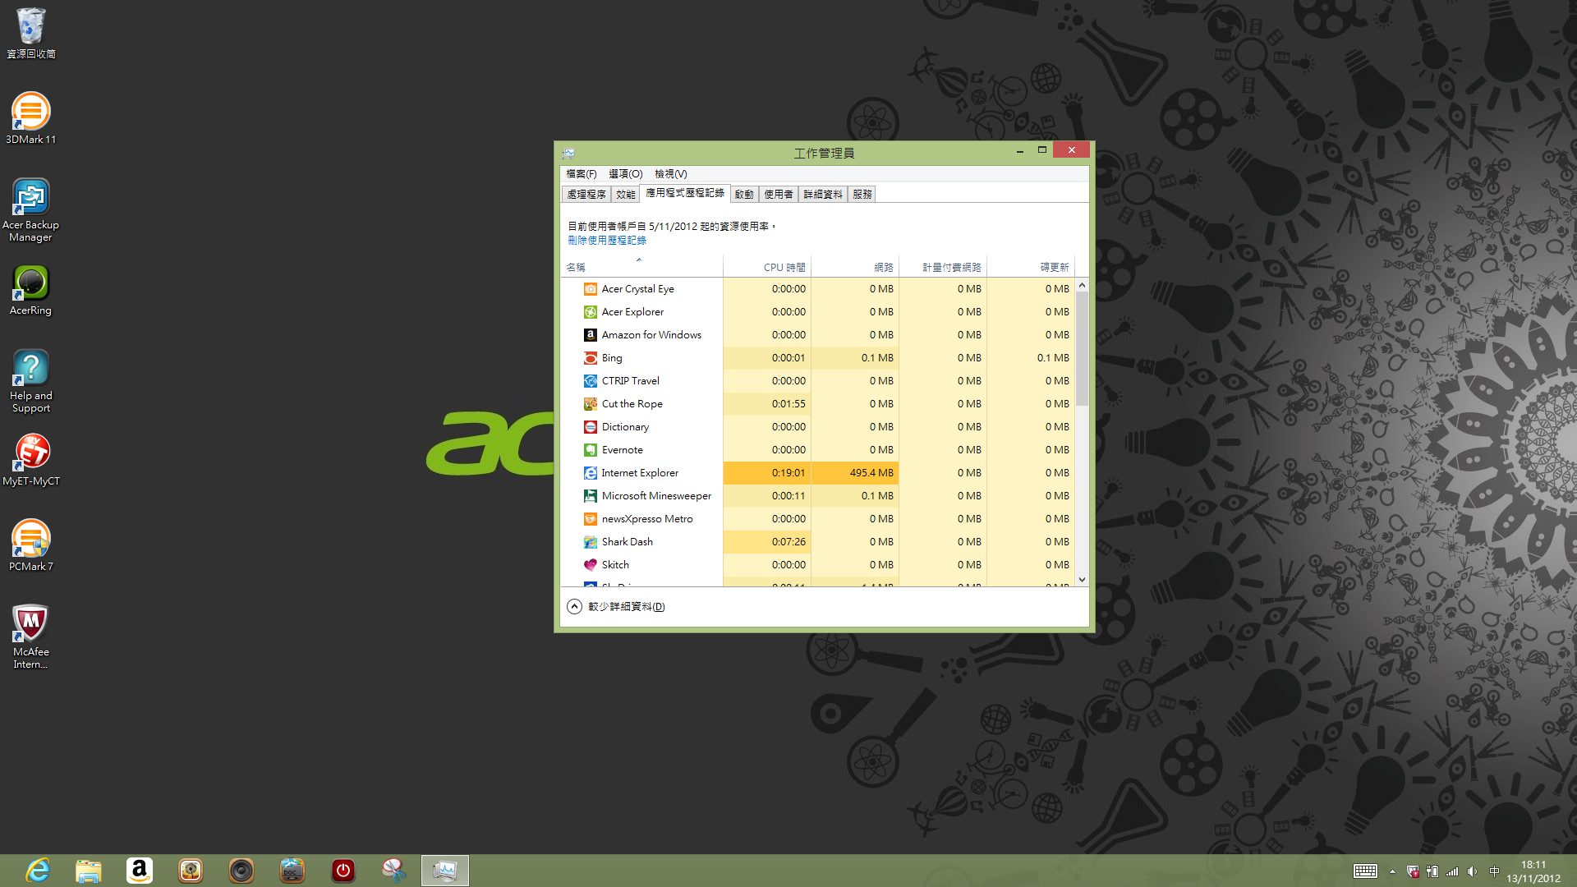The image size is (1577, 887).
Task: Open the Recycle Bin (資源回收筒) desktop icon
Action: click(x=30, y=34)
